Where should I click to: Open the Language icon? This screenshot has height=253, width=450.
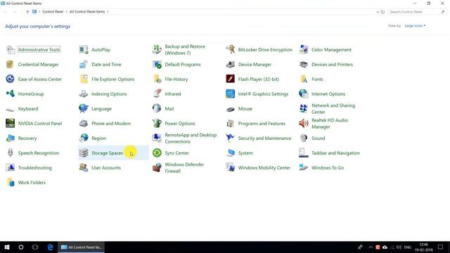coord(84,109)
